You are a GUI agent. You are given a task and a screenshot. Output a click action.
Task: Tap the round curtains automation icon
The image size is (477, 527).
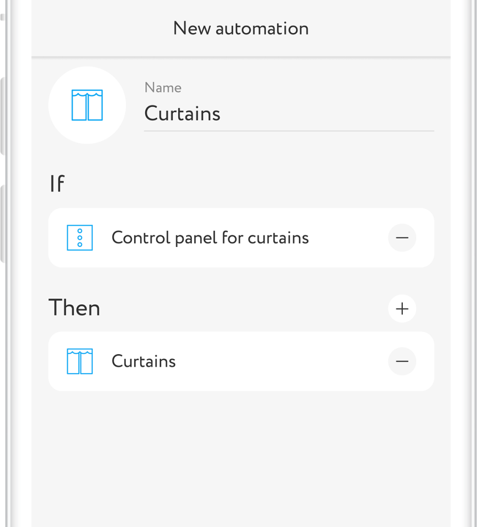pos(87,105)
